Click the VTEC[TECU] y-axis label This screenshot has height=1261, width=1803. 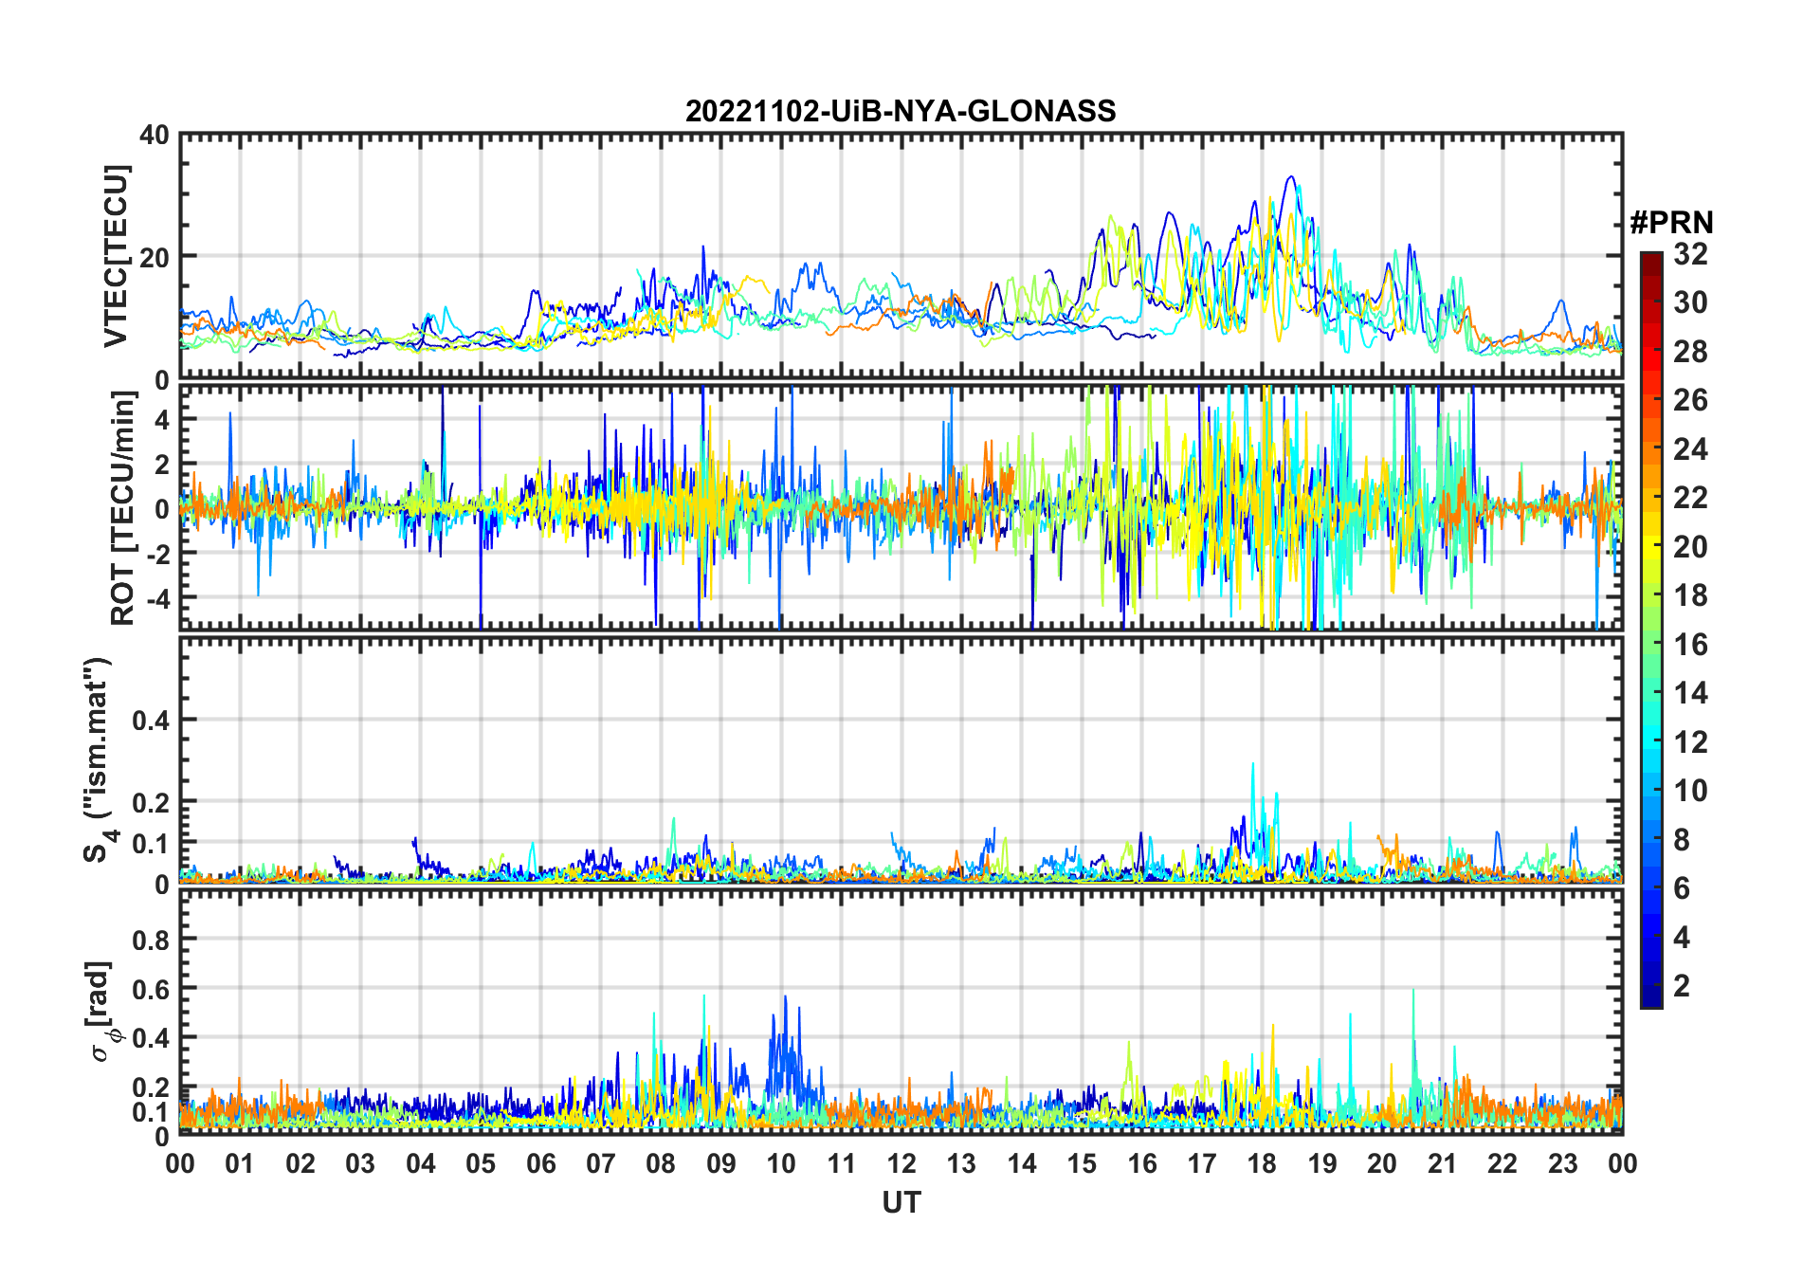[116, 256]
